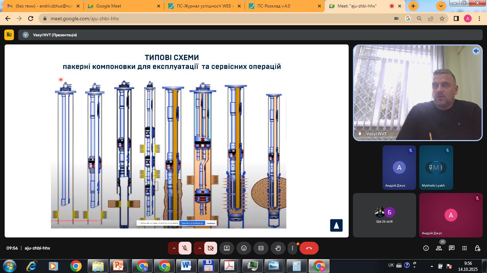Screen dimensions: 487x273
Task: Open the three-dot more options menu
Action: (292, 248)
